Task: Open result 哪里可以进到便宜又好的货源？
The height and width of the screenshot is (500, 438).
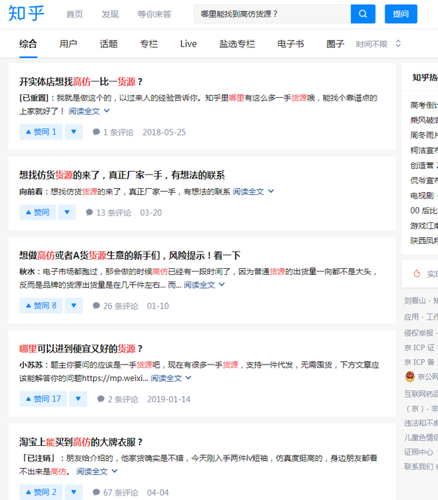Action: (81, 349)
